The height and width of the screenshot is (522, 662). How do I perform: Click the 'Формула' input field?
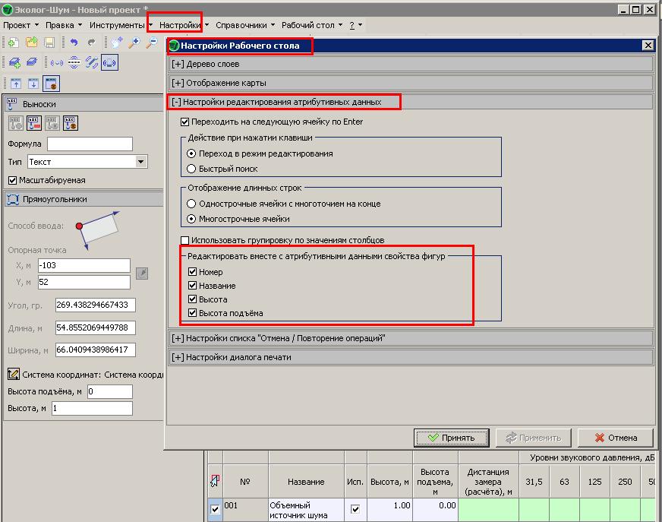coord(90,144)
